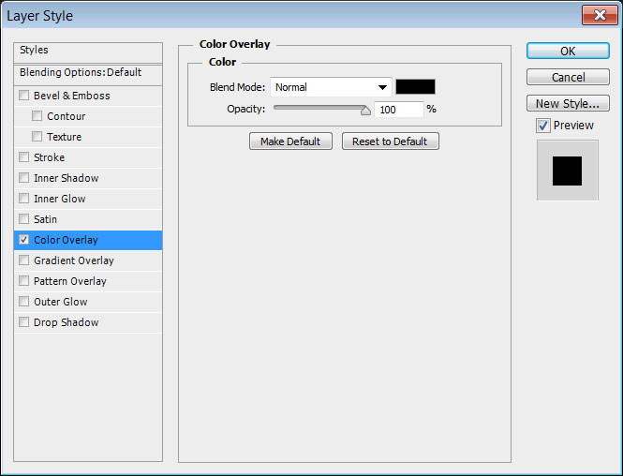This screenshot has width=623, height=476.
Task: Open the Gradient Overlay settings
Action: coord(74,260)
